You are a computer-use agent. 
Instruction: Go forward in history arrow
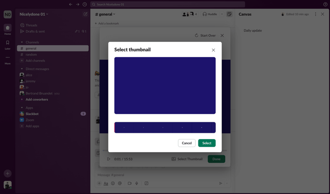point(78,5)
